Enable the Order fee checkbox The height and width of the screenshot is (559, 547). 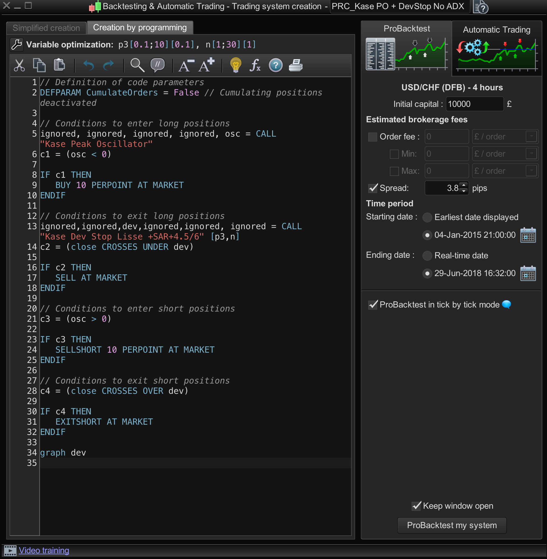pos(373,137)
